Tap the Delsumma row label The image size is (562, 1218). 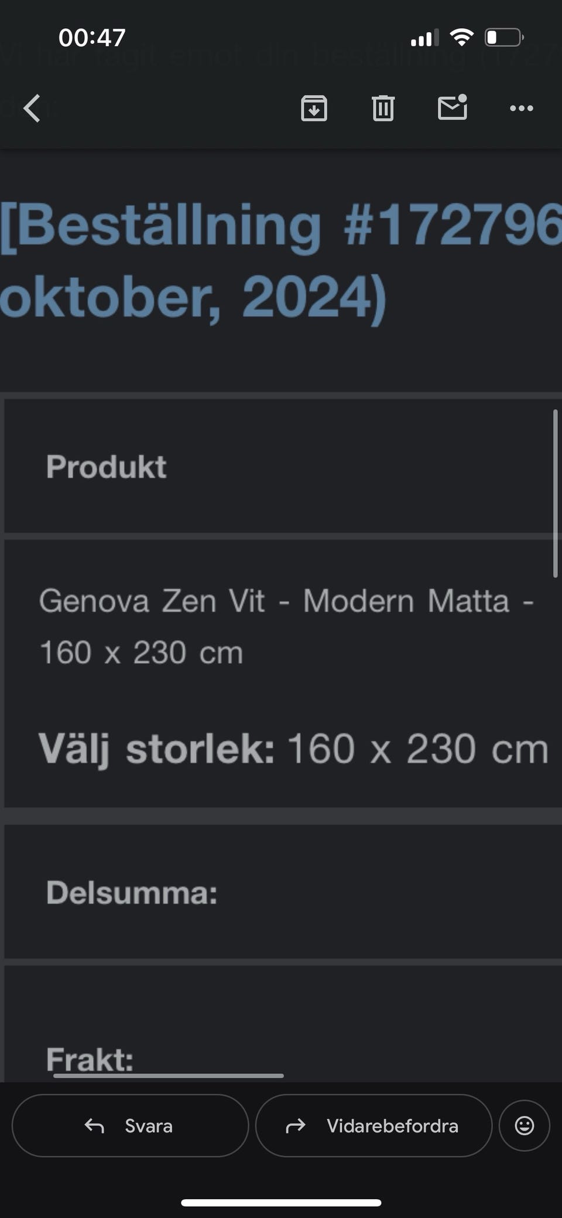[132, 893]
